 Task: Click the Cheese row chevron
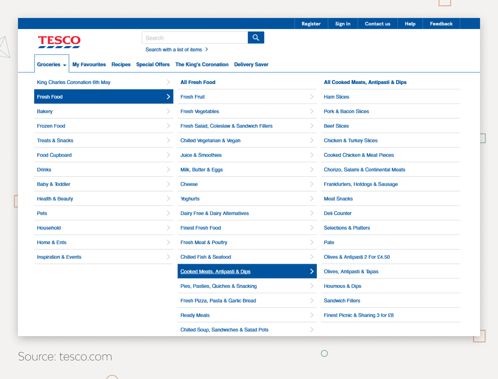click(x=312, y=184)
